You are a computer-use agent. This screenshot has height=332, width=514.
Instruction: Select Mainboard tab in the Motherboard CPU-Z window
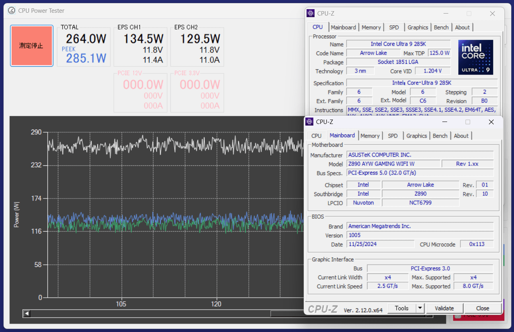click(342, 136)
